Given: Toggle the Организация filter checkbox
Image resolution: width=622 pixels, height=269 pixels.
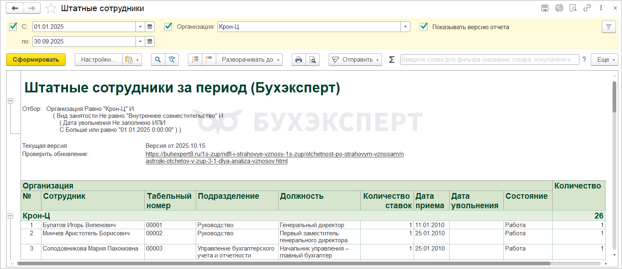Looking at the screenshot, I should point(168,27).
